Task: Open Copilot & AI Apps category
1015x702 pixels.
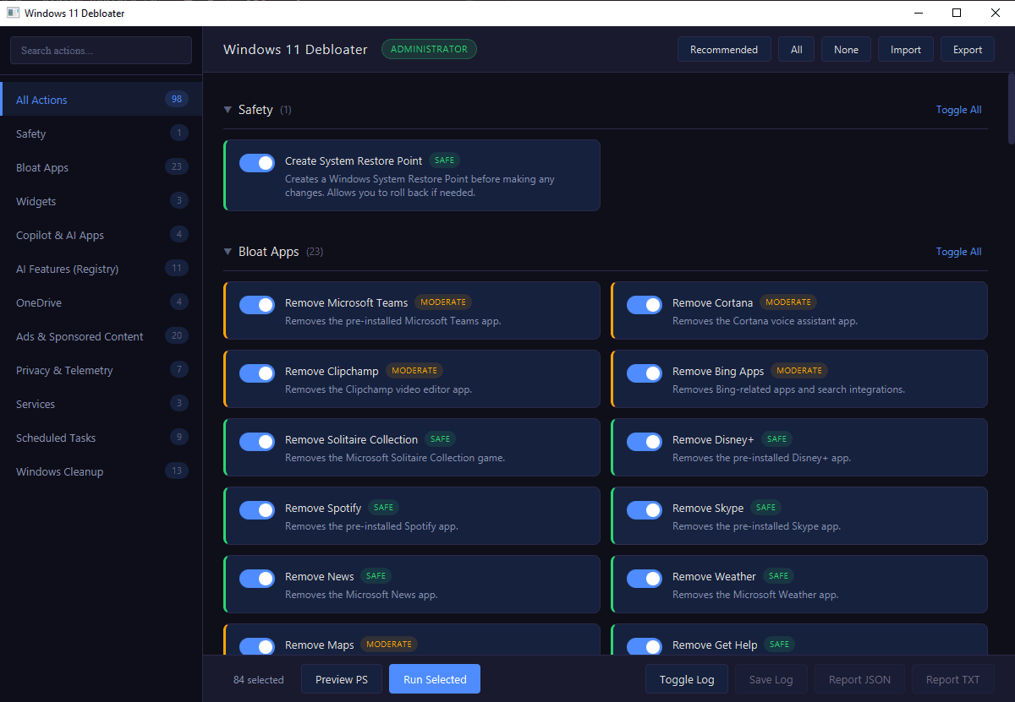Action: (101, 235)
